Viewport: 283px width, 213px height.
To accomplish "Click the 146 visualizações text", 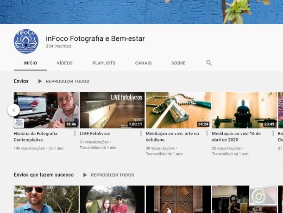I will 29,148.
